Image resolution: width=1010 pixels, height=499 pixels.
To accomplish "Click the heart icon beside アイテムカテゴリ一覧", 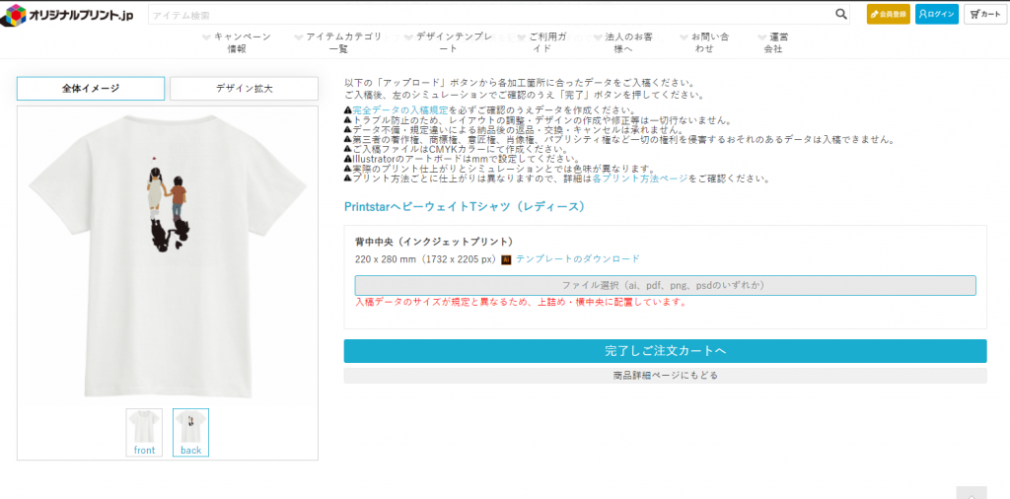I will click(299, 37).
